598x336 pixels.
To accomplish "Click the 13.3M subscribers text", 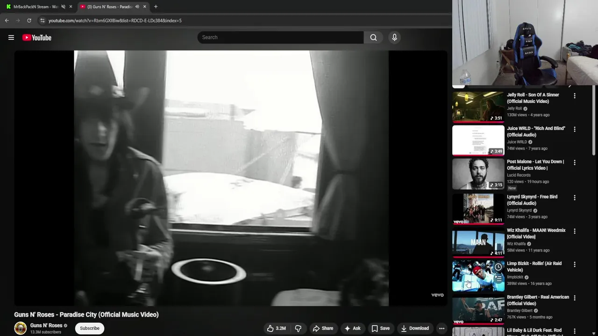I will (x=46, y=332).
